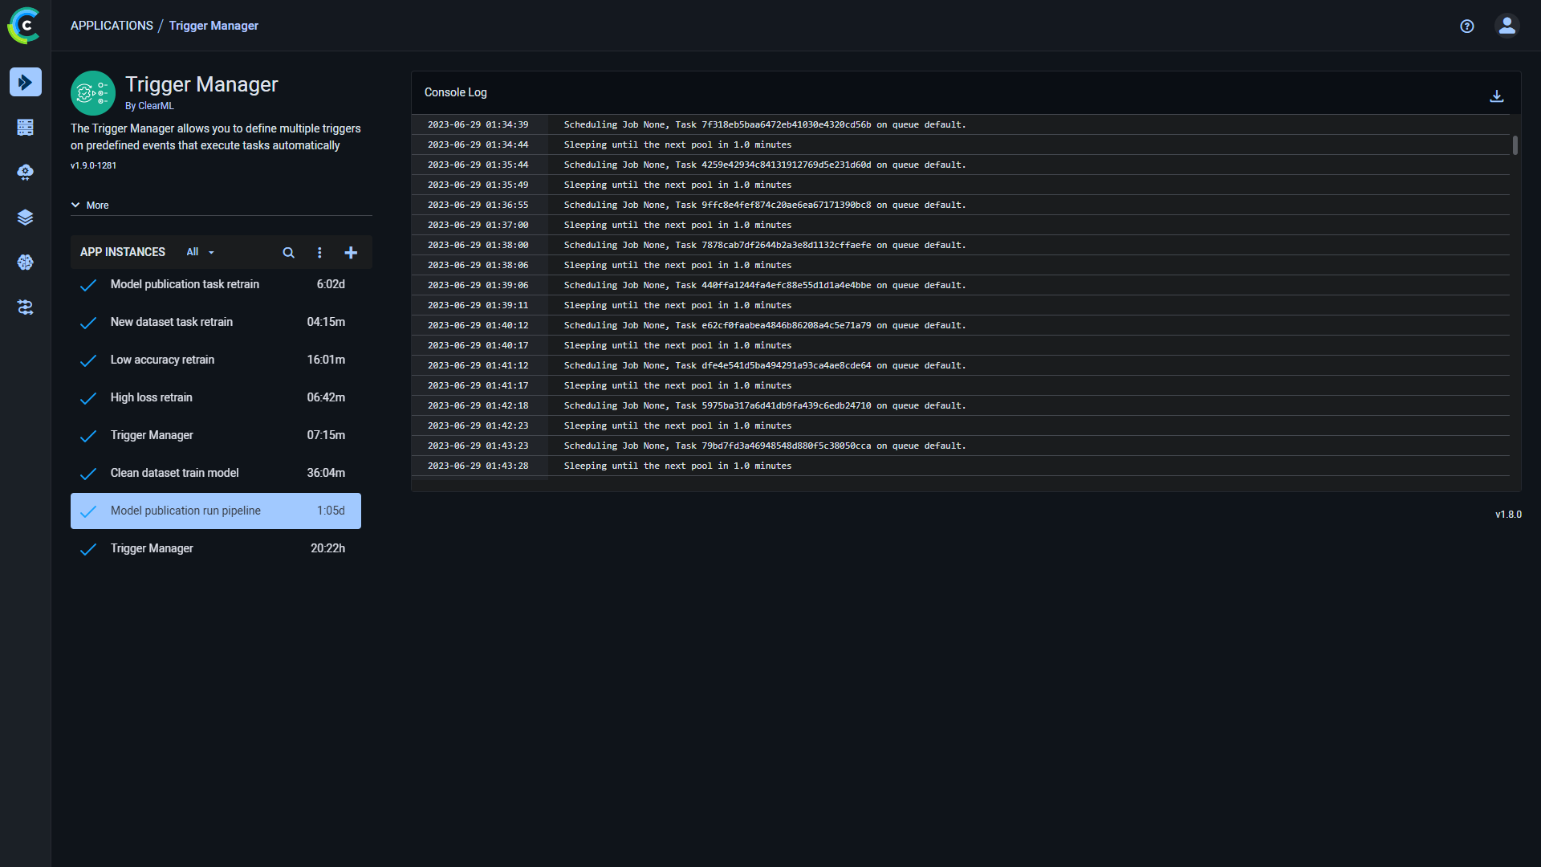This screenshot has height=867, width=1541.
Task: Select the All instances dropdown filter
Action: click(x=198, y=252)
